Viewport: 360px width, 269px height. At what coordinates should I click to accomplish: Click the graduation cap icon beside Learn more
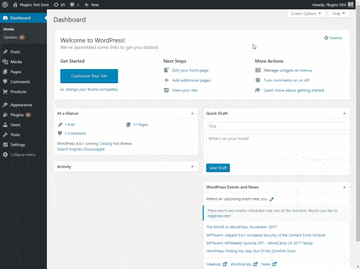[x=258, y=90]
